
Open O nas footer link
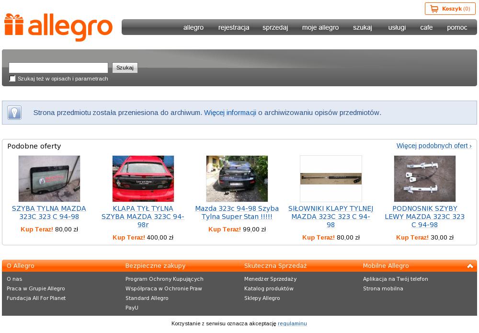(x=14, y=279)
